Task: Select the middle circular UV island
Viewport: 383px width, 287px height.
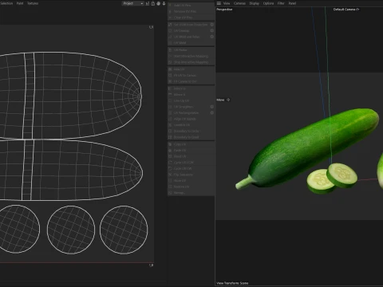Action: point(71,230)
